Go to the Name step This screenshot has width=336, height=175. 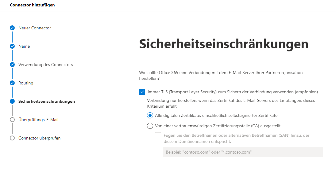24,47
